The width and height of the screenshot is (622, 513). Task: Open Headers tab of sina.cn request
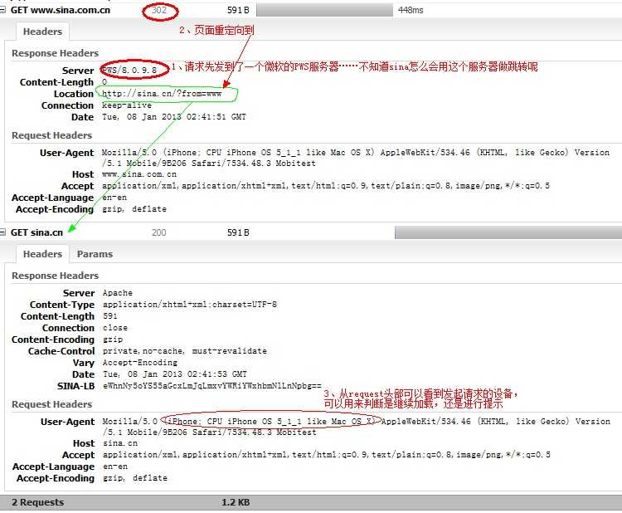[42, 254]
